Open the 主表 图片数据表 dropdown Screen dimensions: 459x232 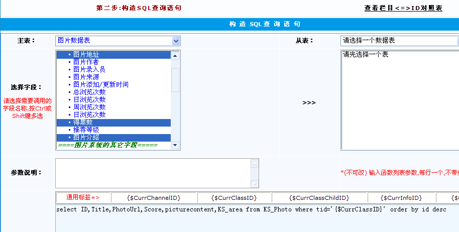pyautogui.click(x=118, y=41)
